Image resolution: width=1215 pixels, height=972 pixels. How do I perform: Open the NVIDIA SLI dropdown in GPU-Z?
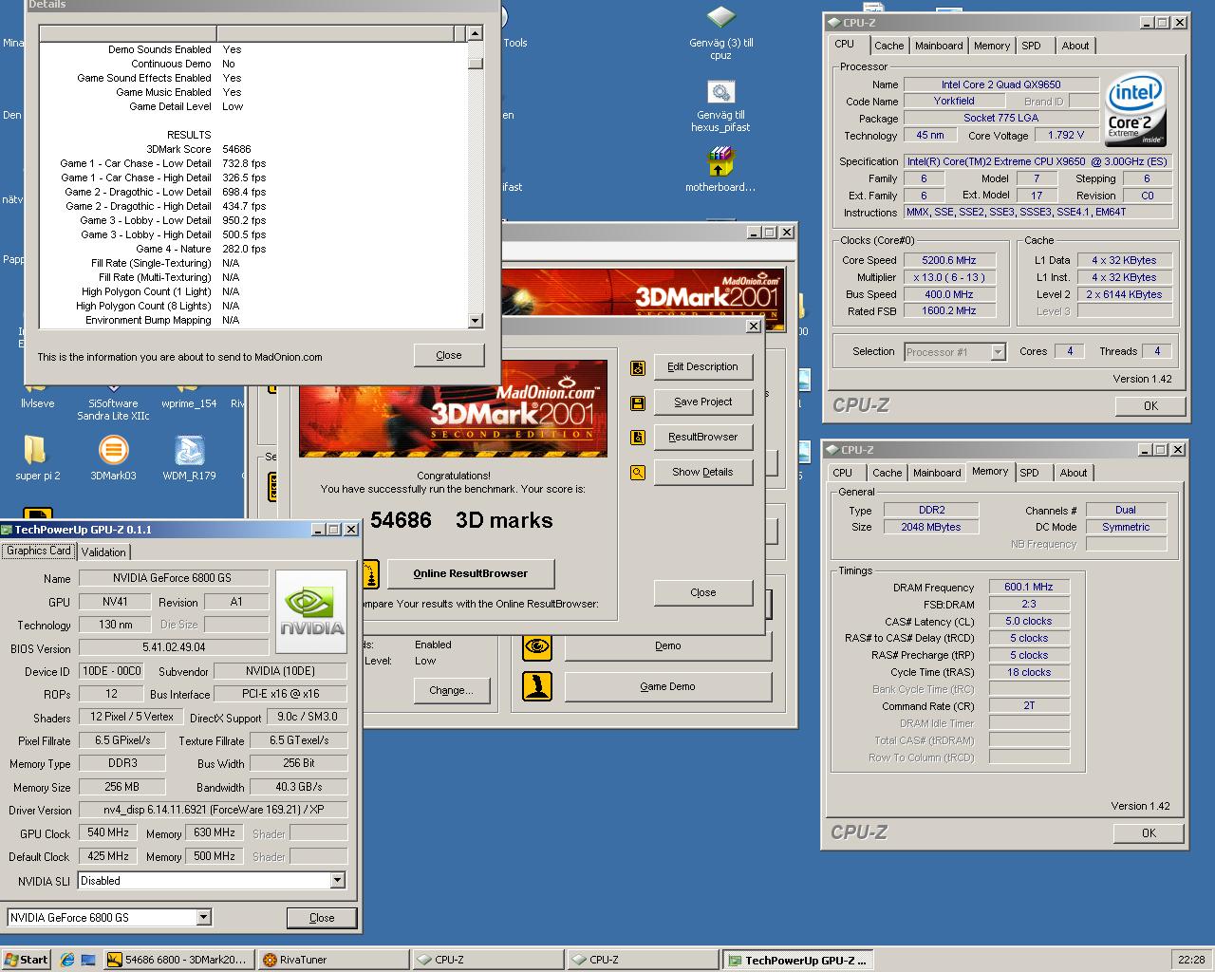pyautogui.click(x=337, y=881)
